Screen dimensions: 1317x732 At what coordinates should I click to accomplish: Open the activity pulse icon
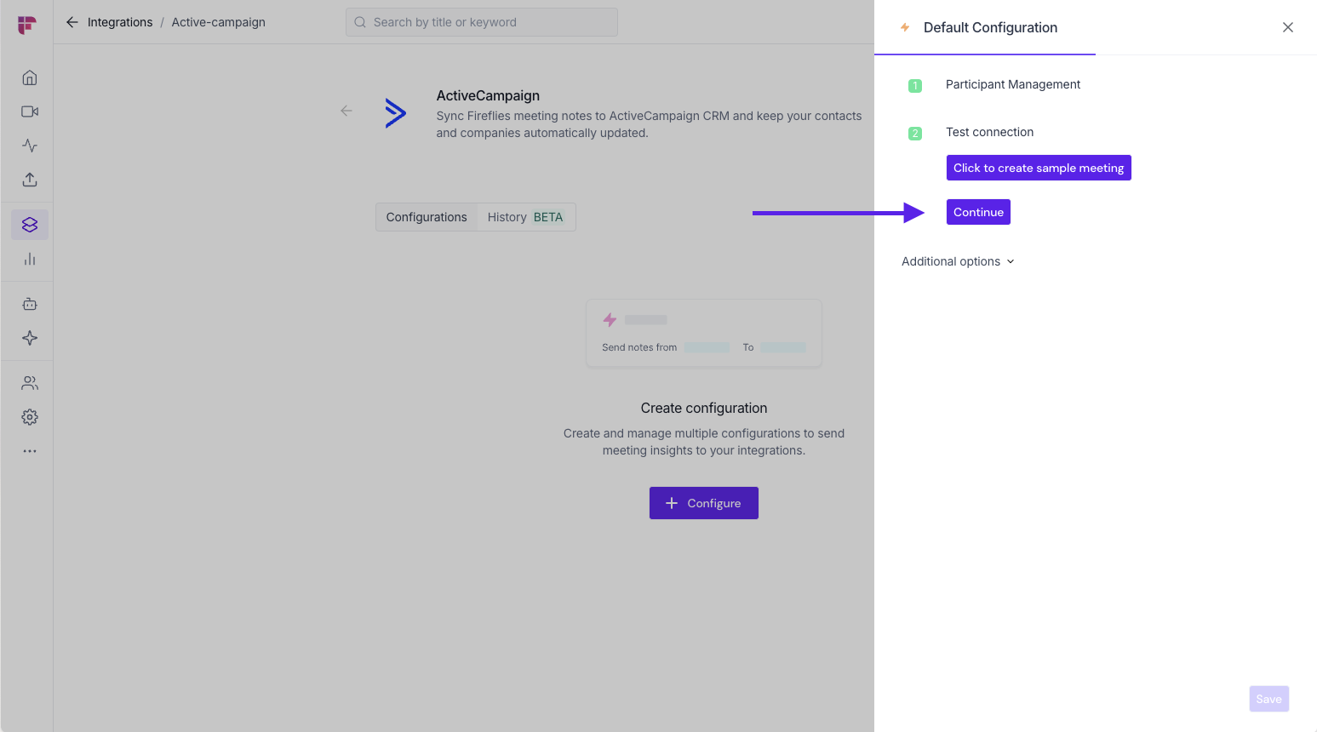(x=30, y=146)
